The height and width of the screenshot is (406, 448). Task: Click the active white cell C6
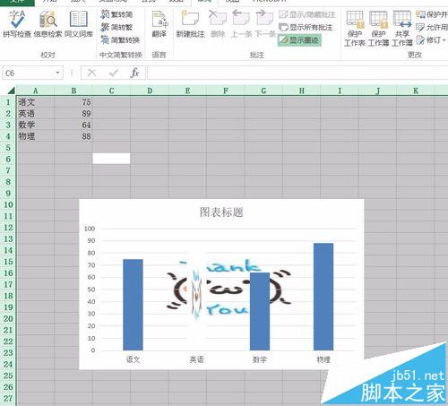(111, 159)
